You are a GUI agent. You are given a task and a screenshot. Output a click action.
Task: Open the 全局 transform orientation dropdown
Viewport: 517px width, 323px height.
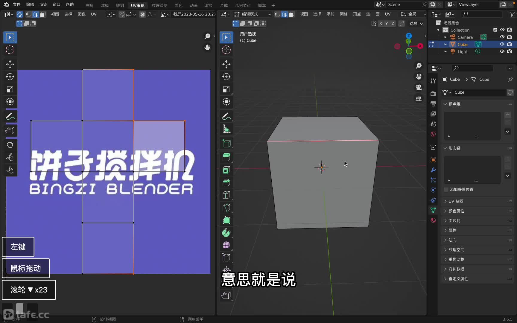click(414, 14)
